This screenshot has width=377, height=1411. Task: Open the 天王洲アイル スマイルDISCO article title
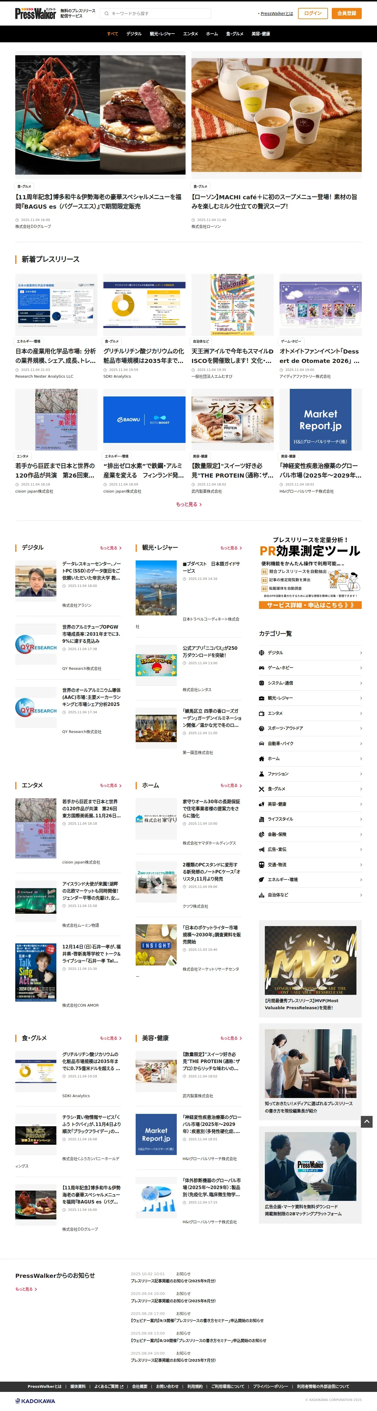(x=233, y=356)
